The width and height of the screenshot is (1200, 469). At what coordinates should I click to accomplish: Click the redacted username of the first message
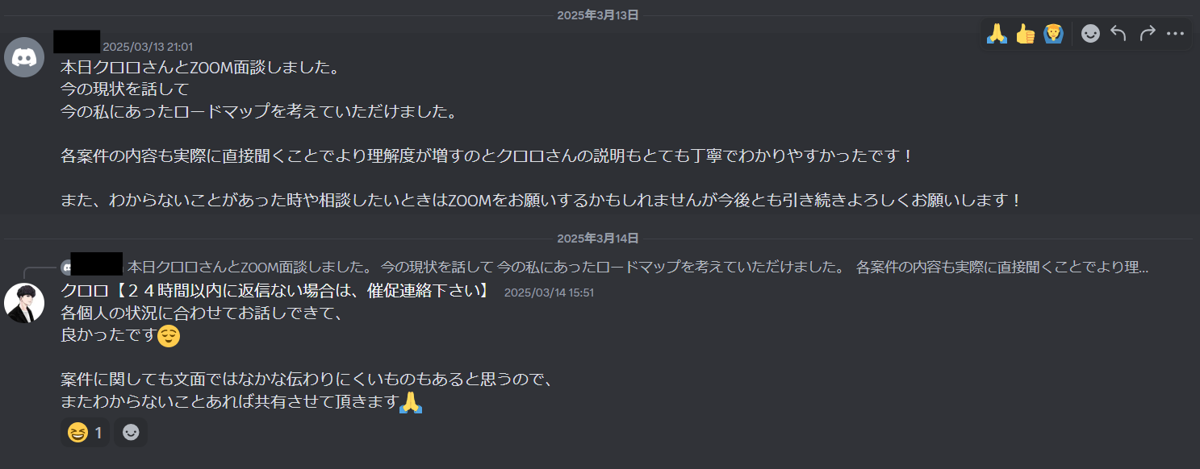tap(77, 42)
